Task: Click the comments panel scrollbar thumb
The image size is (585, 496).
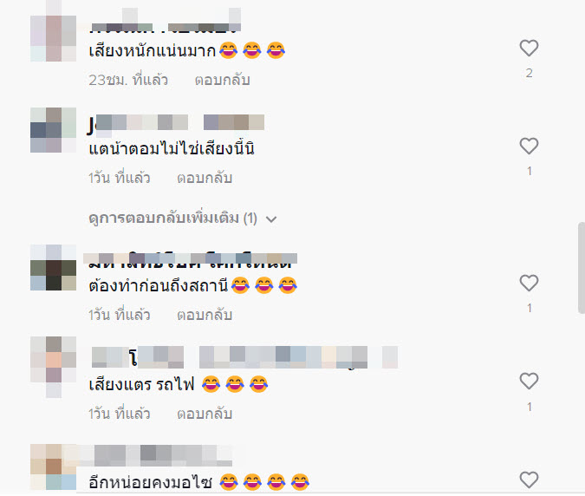Action: [582, 268]
